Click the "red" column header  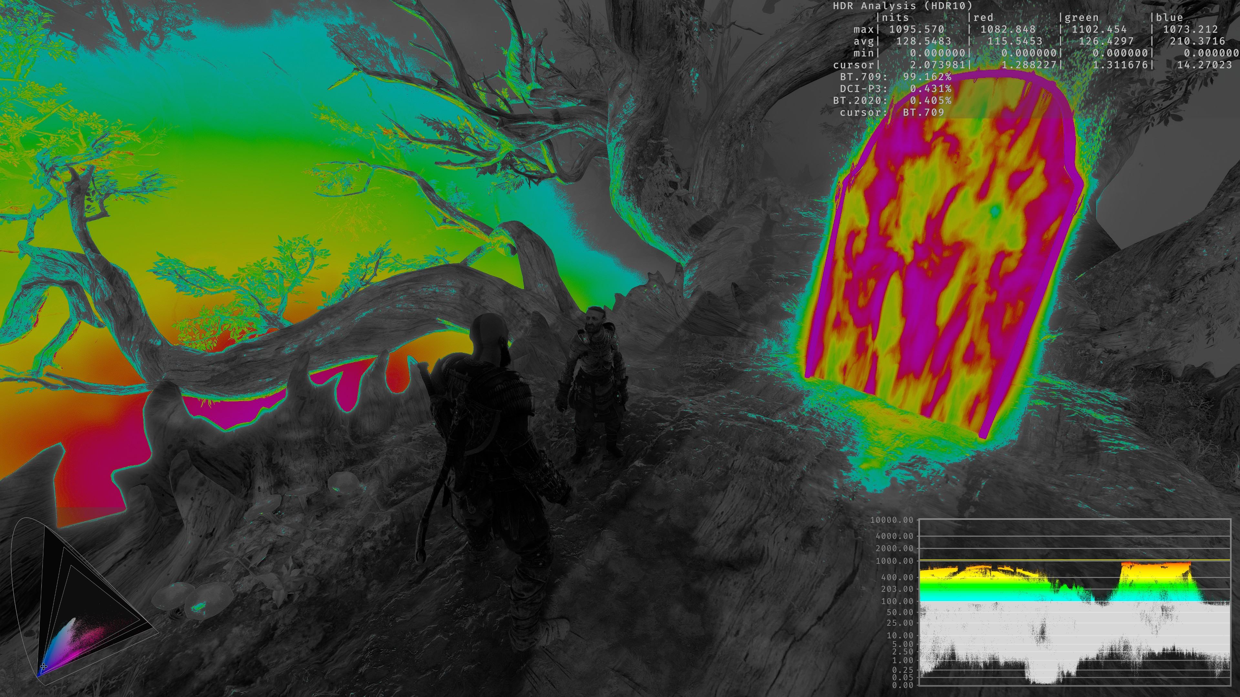[982, 18]
